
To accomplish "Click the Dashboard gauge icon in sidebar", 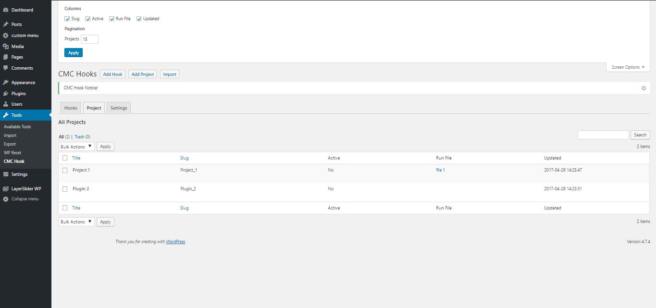I will (6, 10).
